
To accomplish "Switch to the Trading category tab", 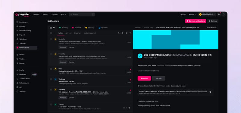I will (63, 28).
